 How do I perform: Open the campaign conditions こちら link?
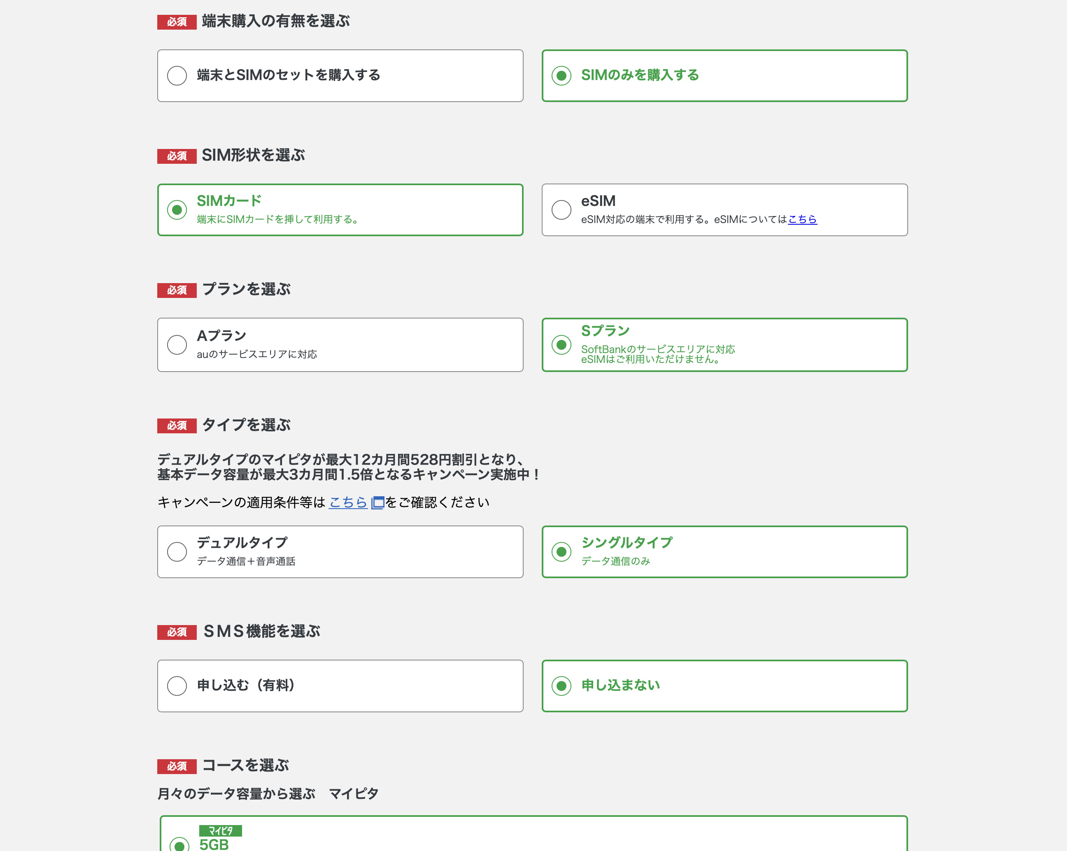click(348, 502)
